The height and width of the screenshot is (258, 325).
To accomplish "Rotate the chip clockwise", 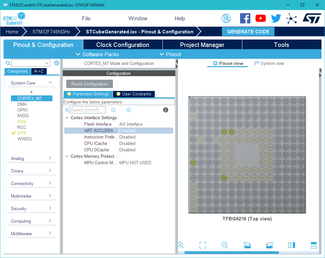I will click(x=247, y=245).
